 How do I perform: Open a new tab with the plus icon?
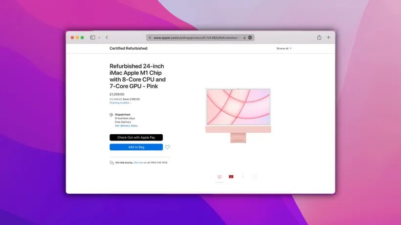point(328,38)
